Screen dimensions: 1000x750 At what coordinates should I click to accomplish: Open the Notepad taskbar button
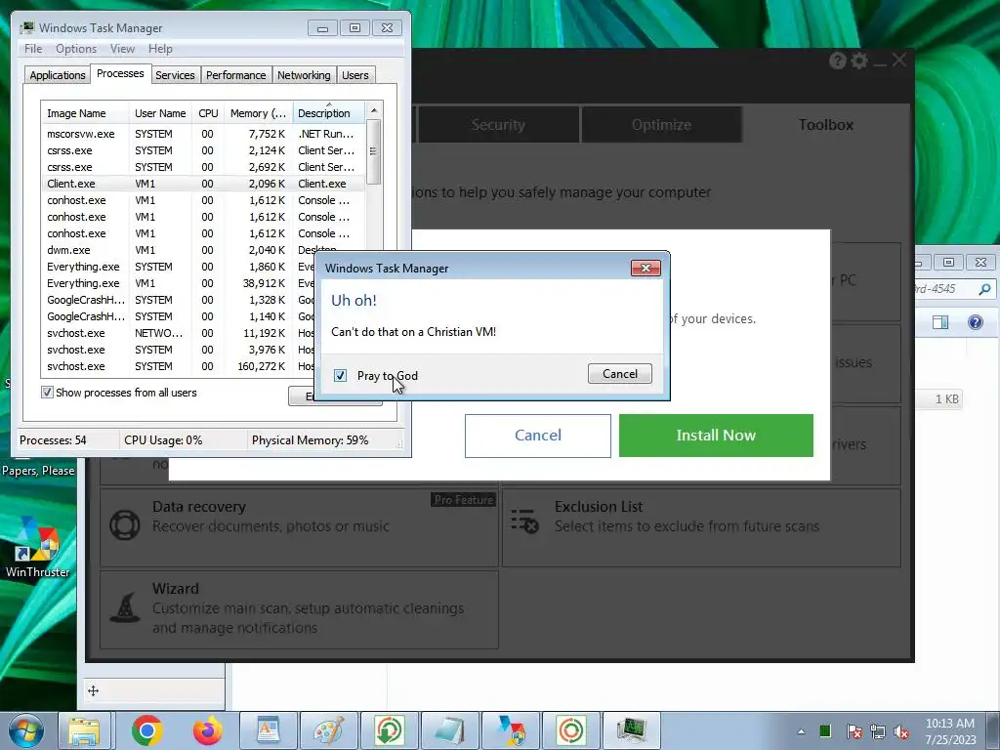449,730
